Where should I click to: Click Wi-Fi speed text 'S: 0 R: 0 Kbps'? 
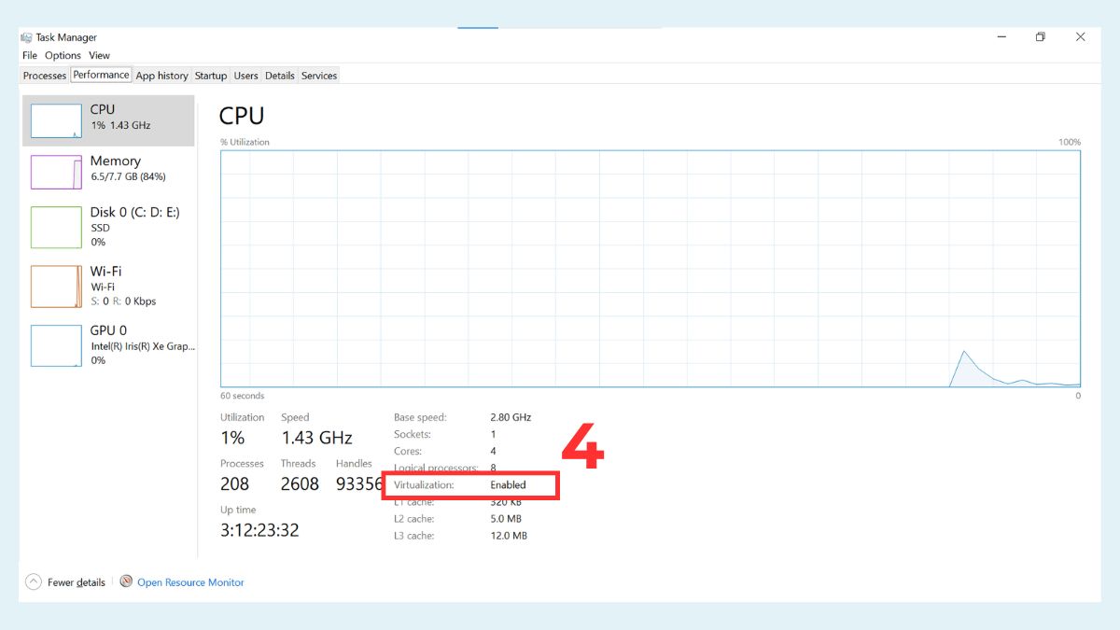click(x=123, y=301)
